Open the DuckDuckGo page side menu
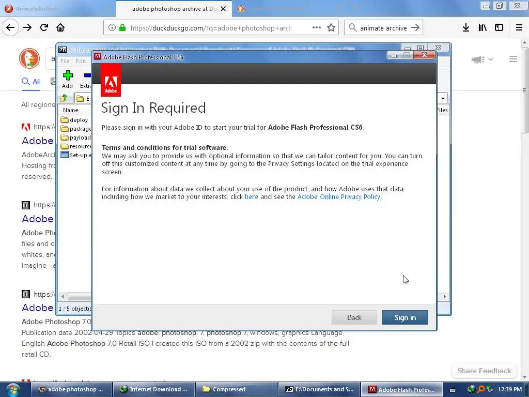This screenshot has width=529, height=397. pyautogui.click(x=513, y=59)
